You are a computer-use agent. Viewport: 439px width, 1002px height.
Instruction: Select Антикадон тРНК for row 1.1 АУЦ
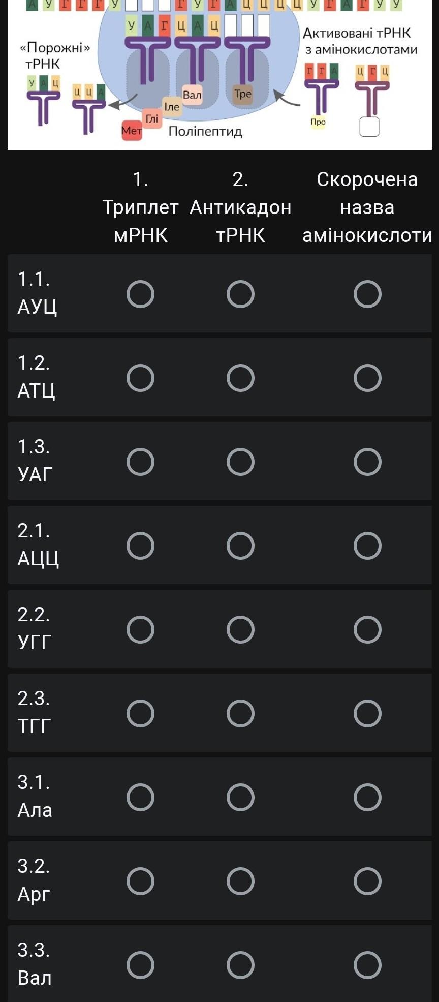(x=240, y=294)
